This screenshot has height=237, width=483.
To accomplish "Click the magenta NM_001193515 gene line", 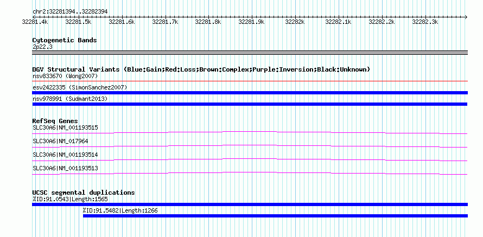I will tap(250, 133).
